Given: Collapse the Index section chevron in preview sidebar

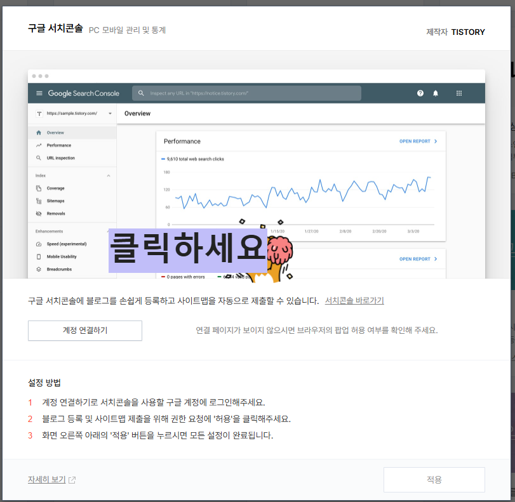Looking at the screenshot, I should (x=109, y=176).
